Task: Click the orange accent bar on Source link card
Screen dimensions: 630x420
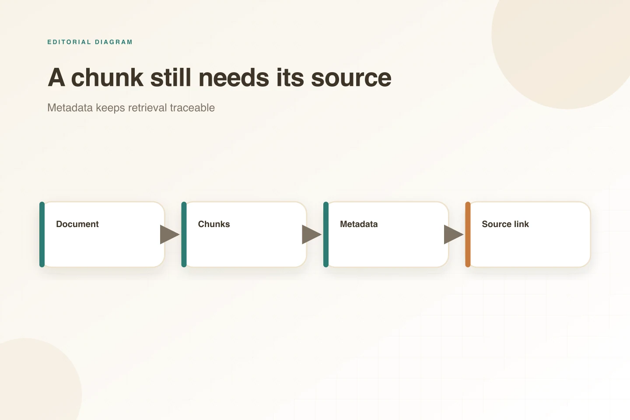Action: click(x=468, y=234)
